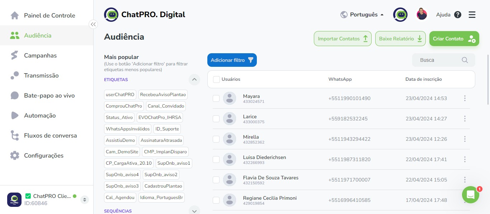Click the Painel de Controle home icon
Image resolution: width=490 pixels, height=214 pixels.
pos(15,15)
